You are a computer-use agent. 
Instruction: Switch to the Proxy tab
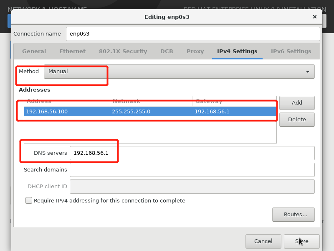tap(195, 51)
